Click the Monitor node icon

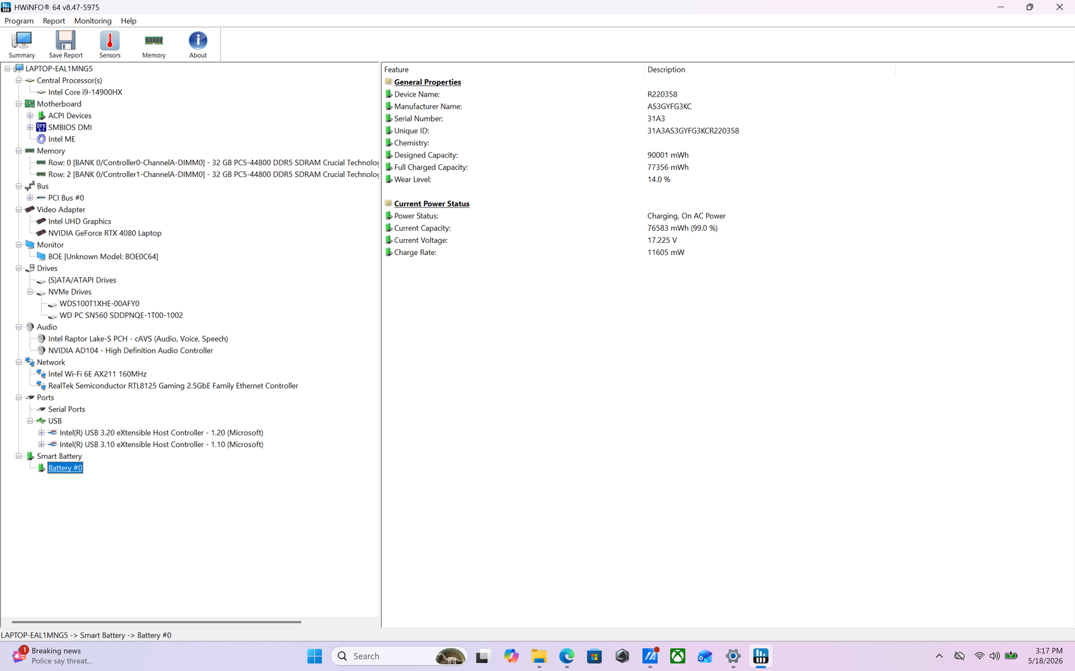point(30,245)
